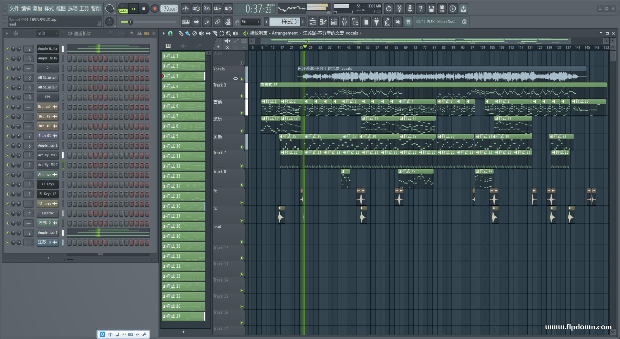Select the playlist mute tool
The height and width of the screenshot is (339, 620).
tap(201, 33)
